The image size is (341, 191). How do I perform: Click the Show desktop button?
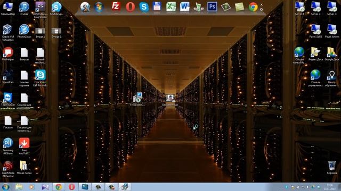coord(339,187)
